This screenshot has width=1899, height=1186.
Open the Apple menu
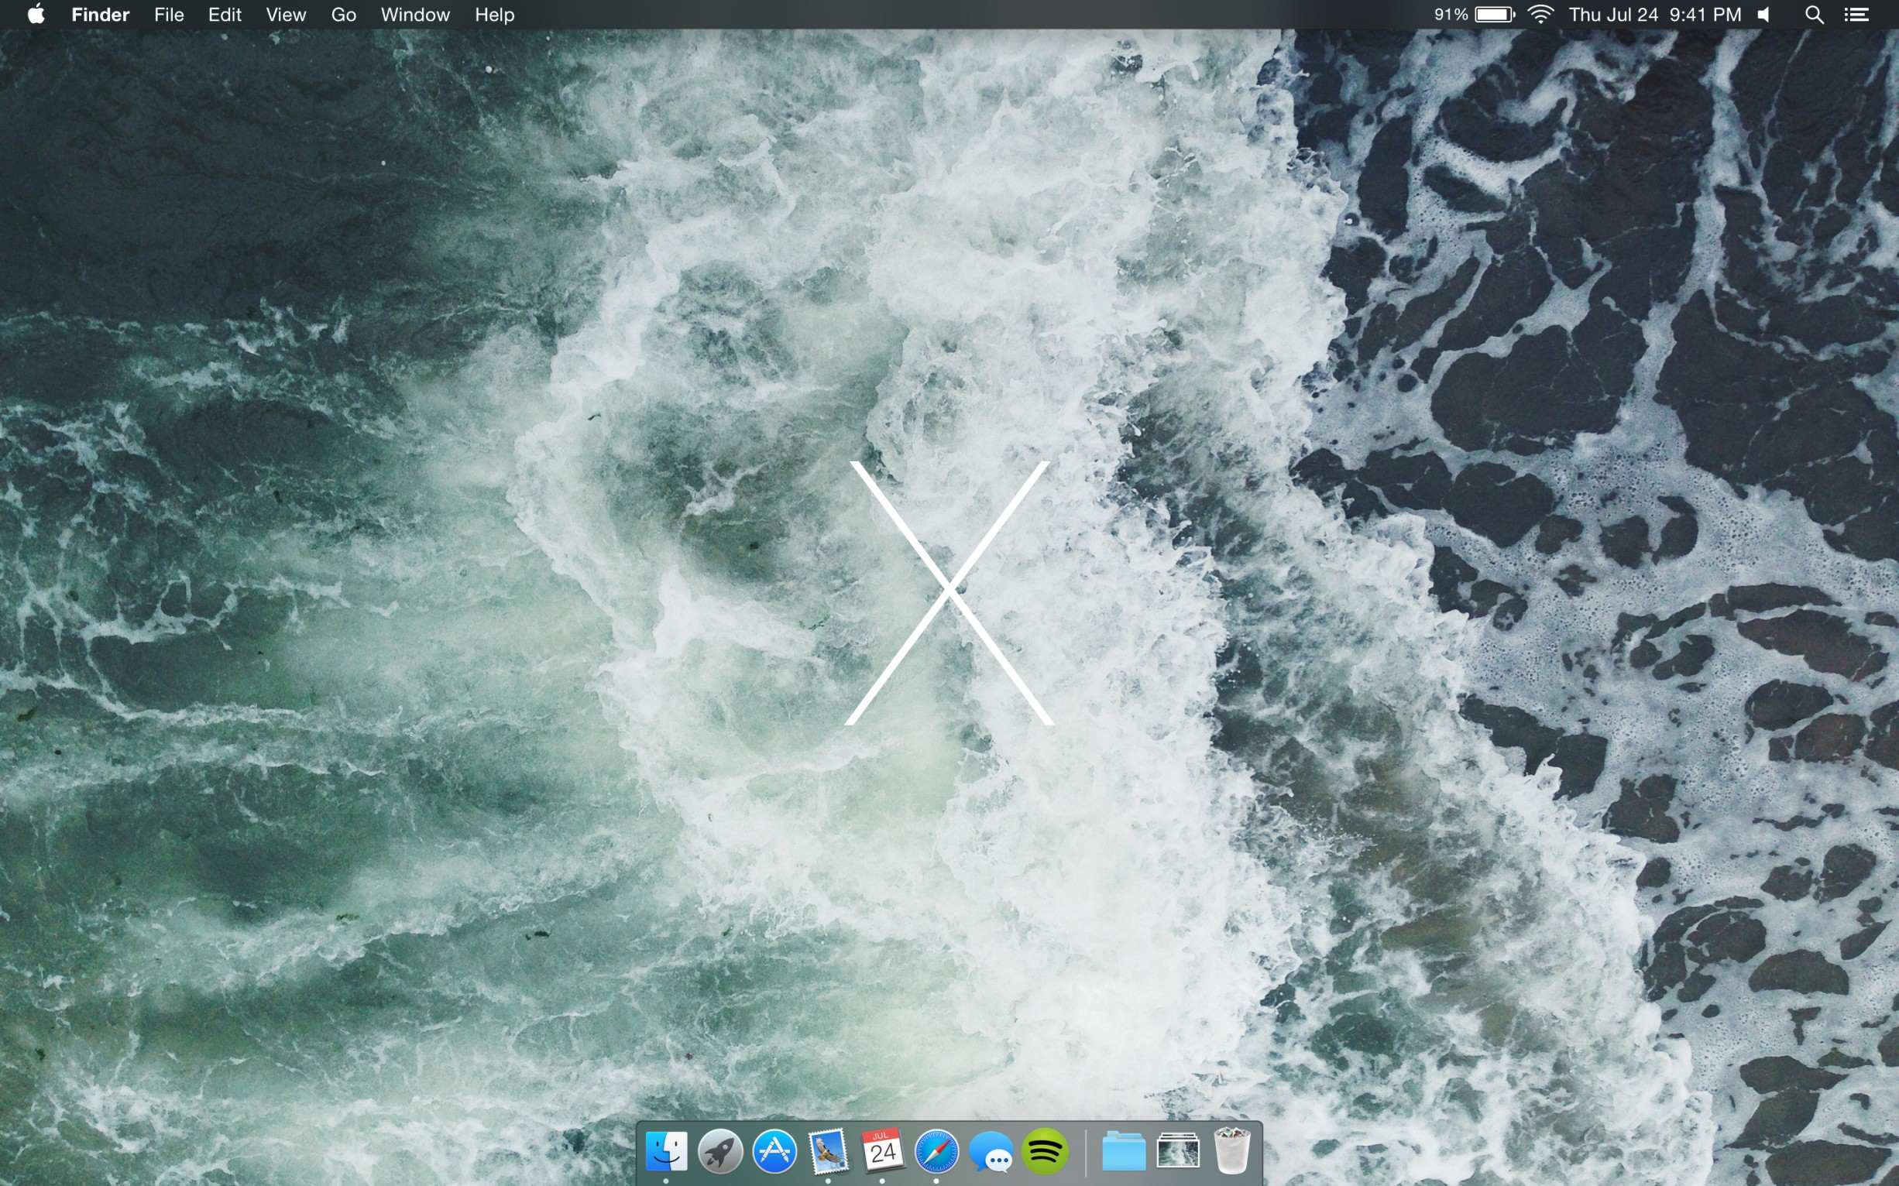[x=36, y=14]
